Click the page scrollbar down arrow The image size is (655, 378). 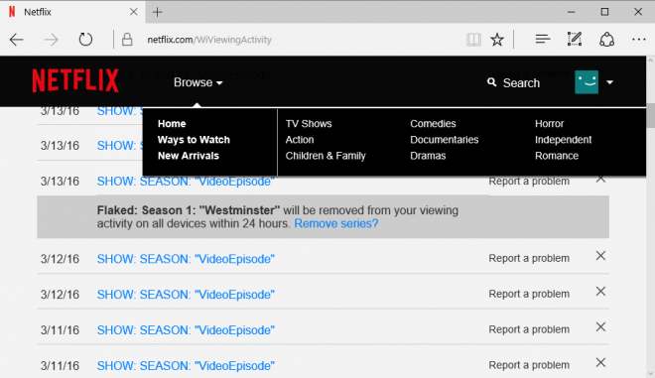650,373
